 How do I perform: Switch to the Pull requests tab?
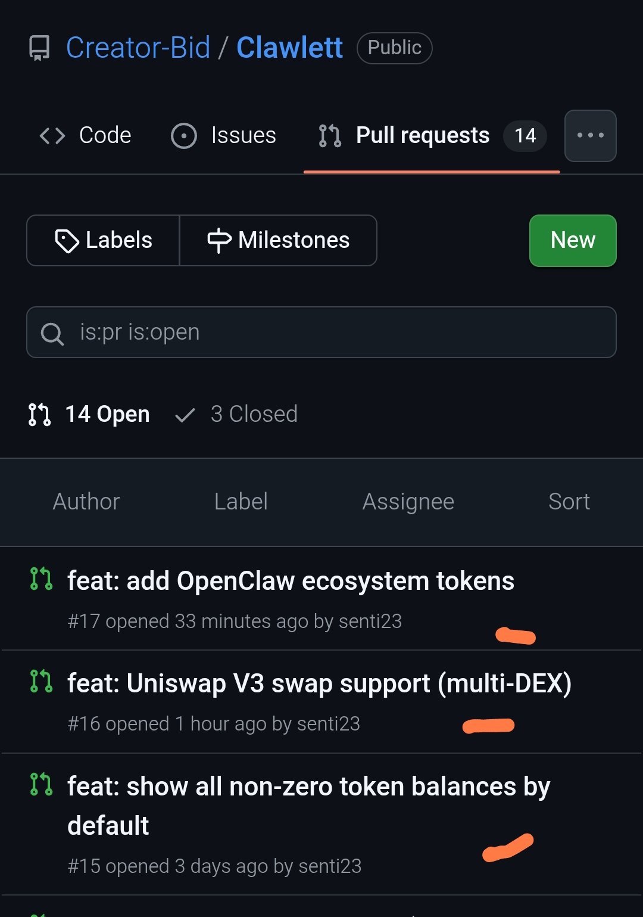(422, 136)
